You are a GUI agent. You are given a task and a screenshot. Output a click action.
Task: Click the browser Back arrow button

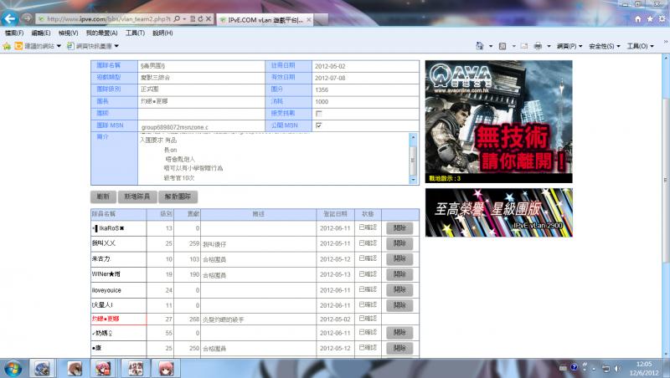click(x=11, y=18)
